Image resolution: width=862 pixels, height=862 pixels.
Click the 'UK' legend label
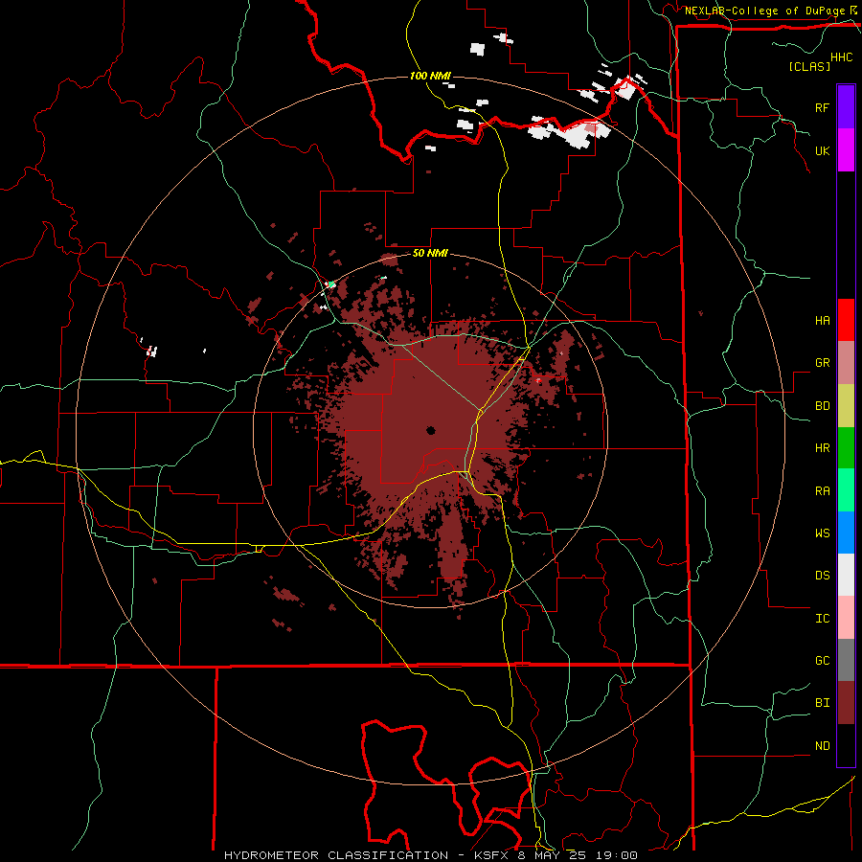(822, 151)
